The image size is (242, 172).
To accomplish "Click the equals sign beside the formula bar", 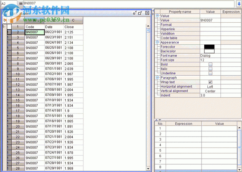I will click(21, 3).
